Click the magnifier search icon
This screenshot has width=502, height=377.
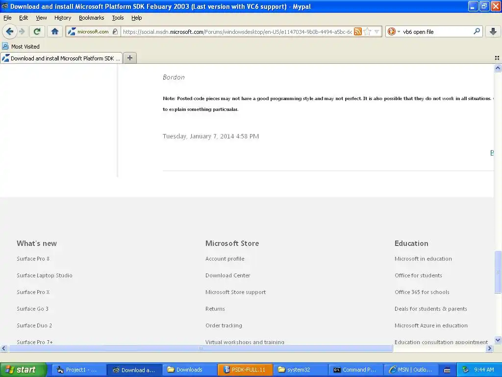[x=477, y=31]
